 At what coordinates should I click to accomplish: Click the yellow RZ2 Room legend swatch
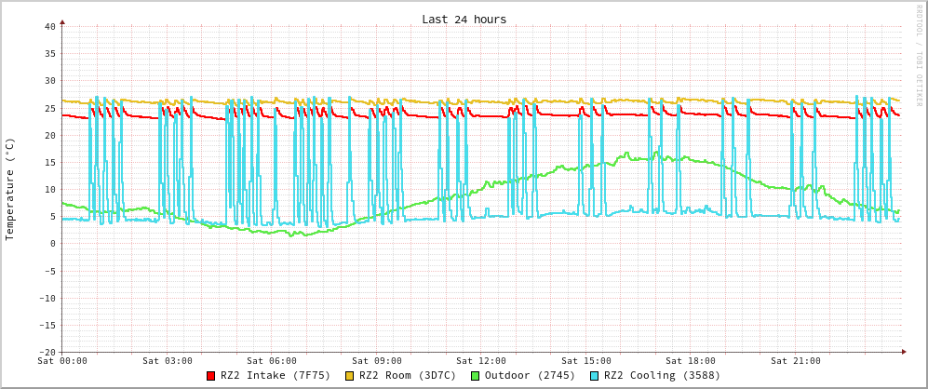(x=350, y=376)
